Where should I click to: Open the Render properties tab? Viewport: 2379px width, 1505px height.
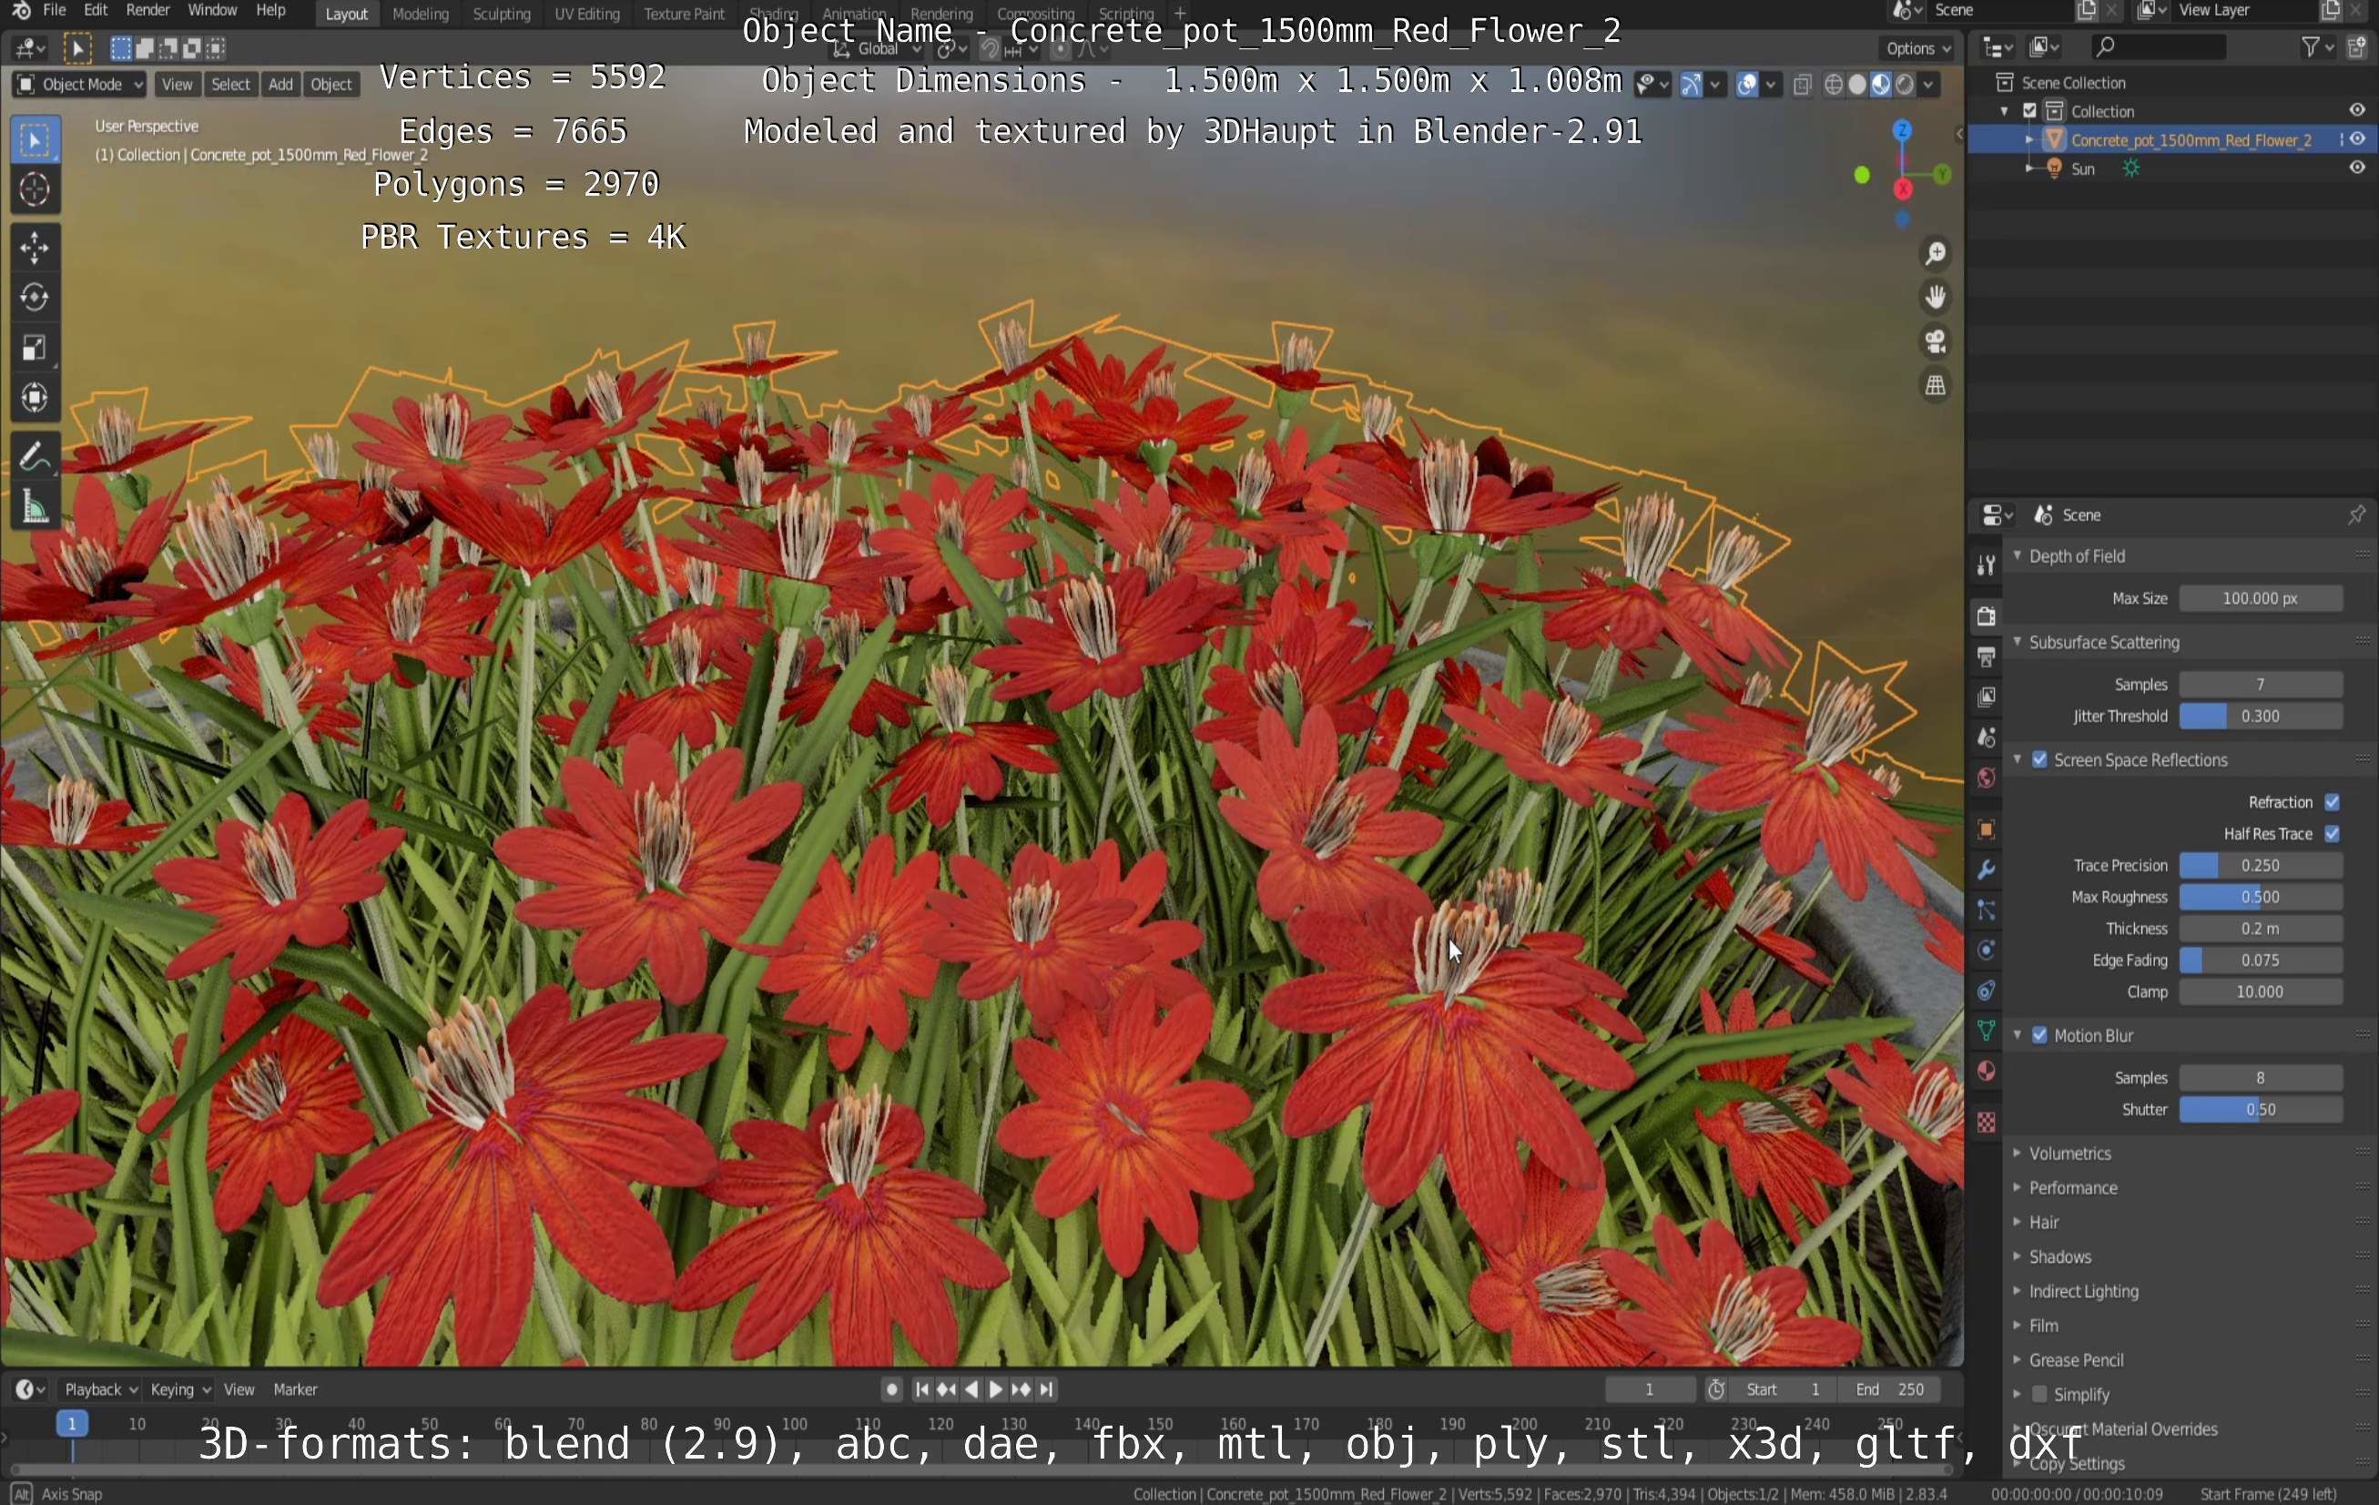coord(1986,616)
